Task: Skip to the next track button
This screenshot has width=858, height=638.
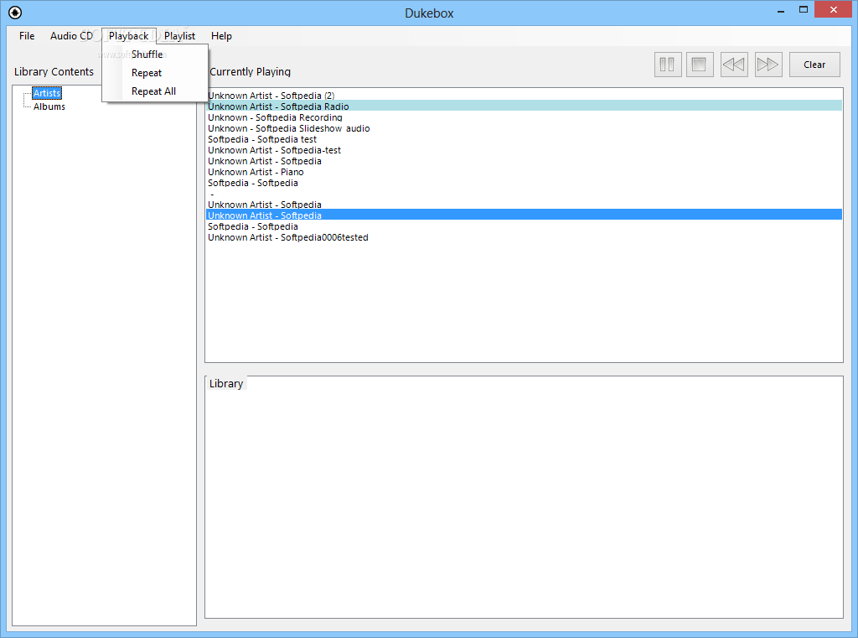Action: 768,65
